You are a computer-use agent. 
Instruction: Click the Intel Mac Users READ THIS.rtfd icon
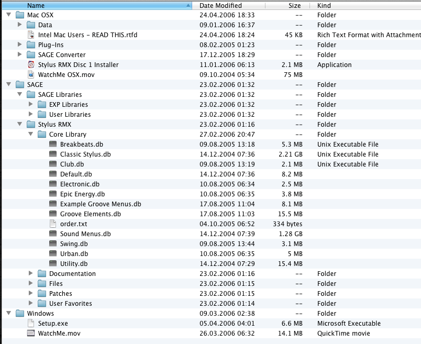(30, 35)
